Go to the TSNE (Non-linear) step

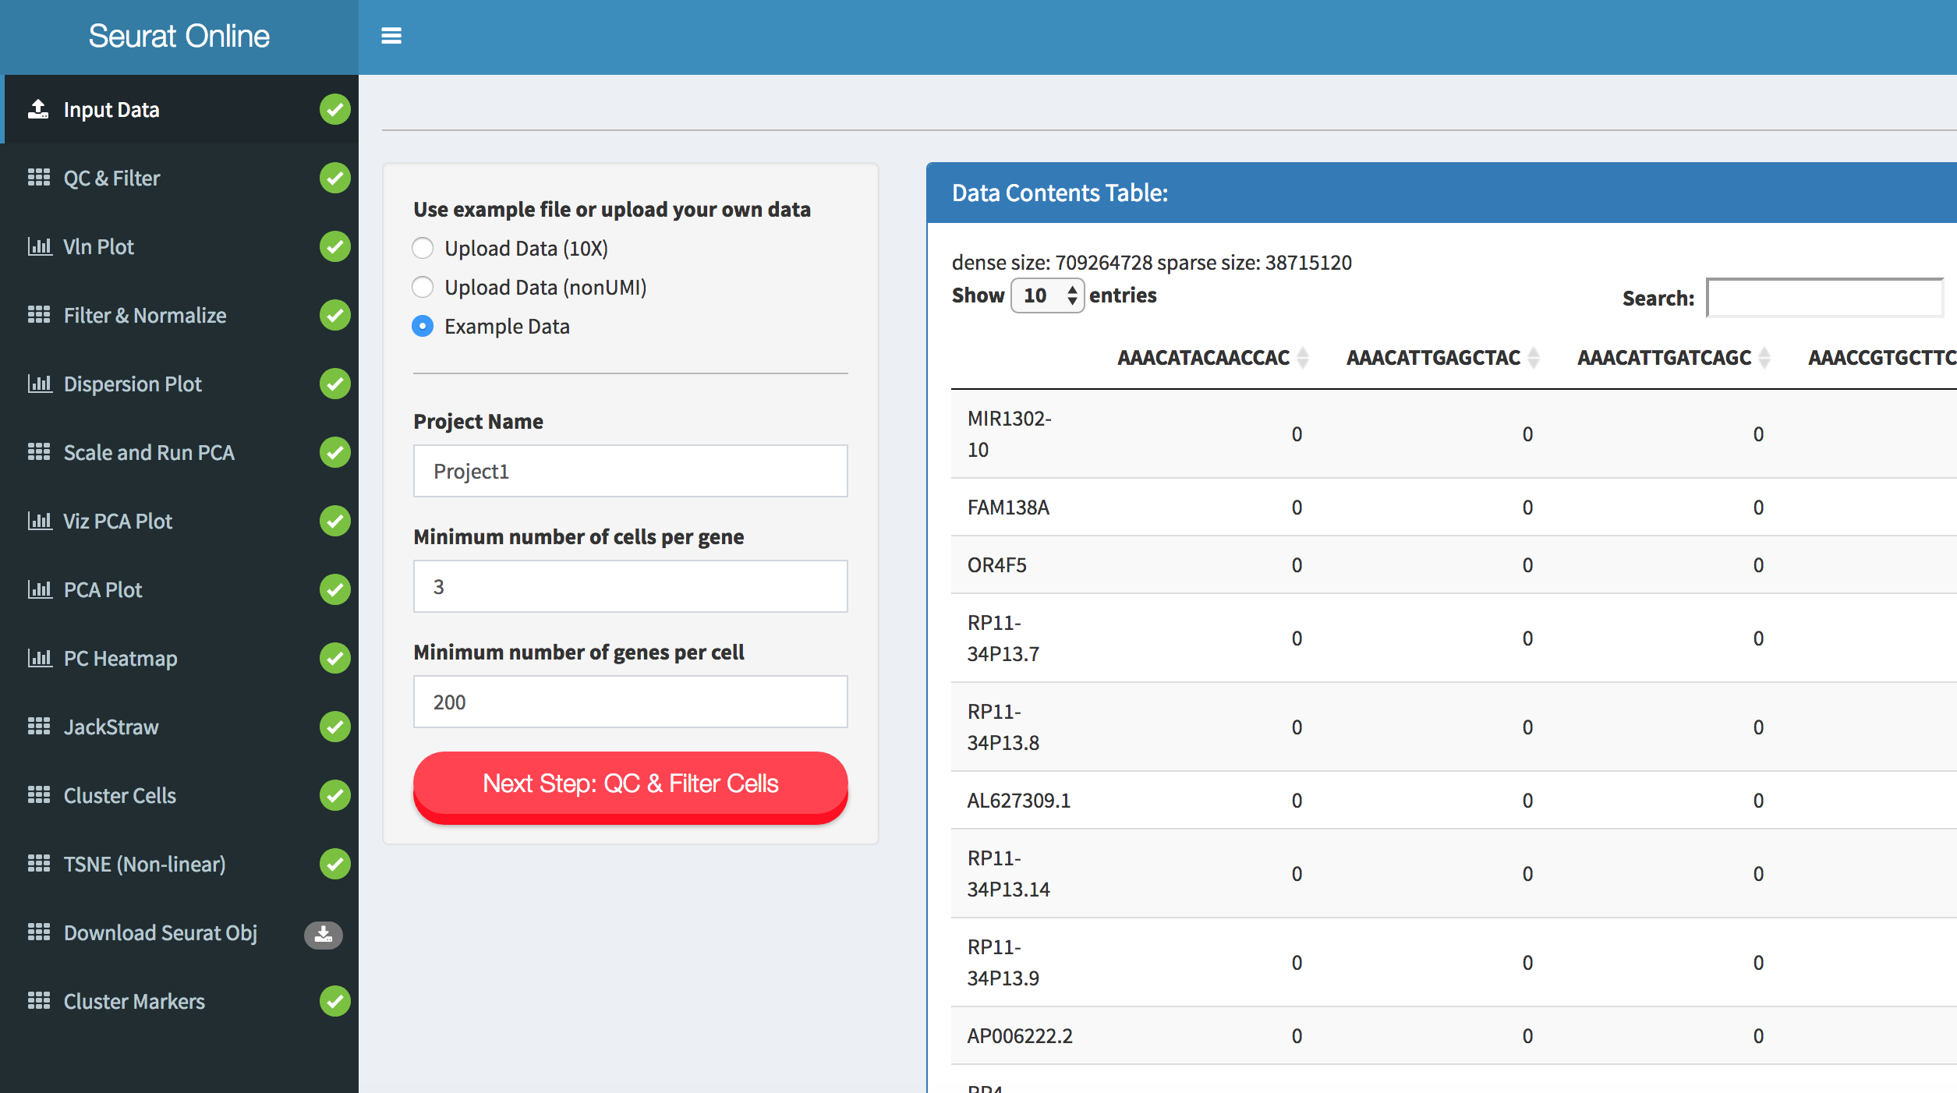point(144,864)
